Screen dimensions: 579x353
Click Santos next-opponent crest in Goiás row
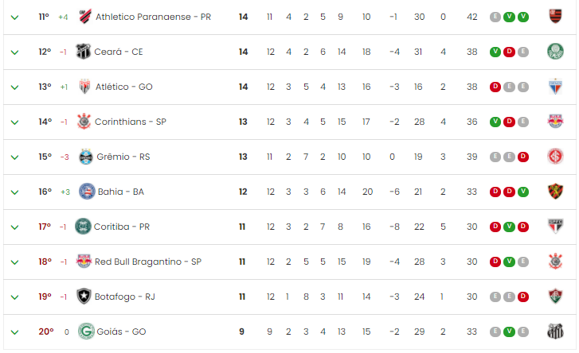[555, 332]
